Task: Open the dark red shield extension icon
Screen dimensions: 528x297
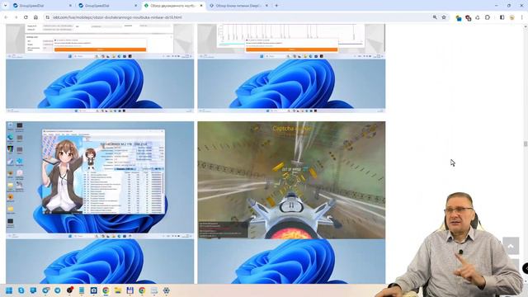Action: [x=468, y=18]
